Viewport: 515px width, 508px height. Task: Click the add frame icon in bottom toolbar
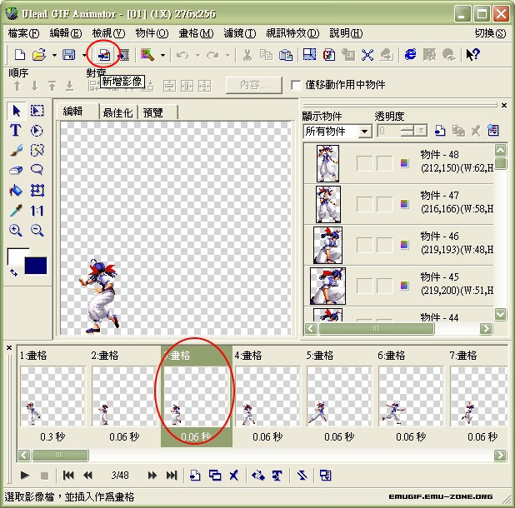[x=195, y=475]
